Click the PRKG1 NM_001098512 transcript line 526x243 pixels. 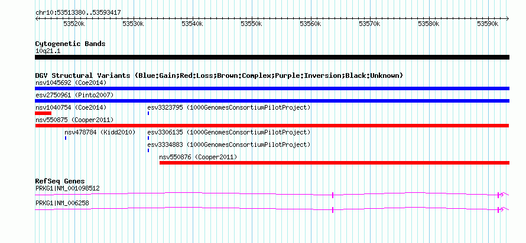(272, 193)
